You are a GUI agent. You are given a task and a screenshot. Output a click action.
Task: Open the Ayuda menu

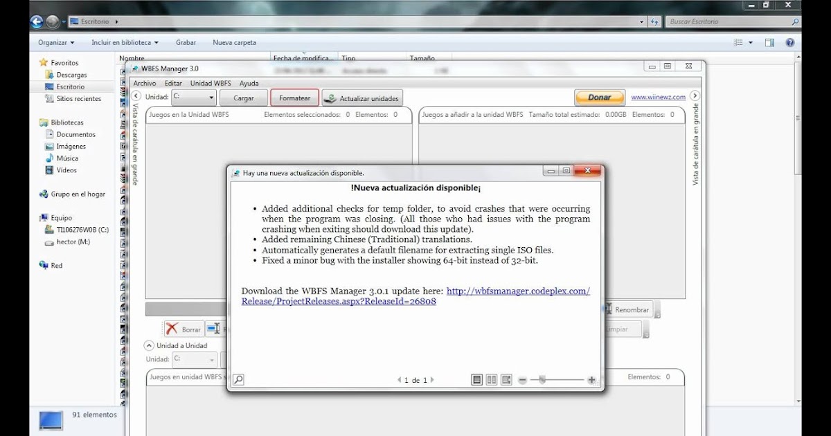pyautogui.click(x=249, y=83)
